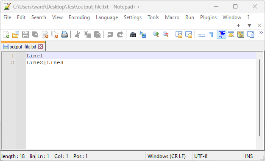Open the Plugins menu
Image resolution: width=265 pixels, height=161 pixels.
coord(208,17)
